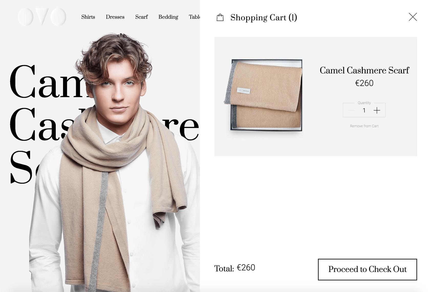Increase quantity with the plus icon
The image size is (430, 292).
(x=377, y=110)
